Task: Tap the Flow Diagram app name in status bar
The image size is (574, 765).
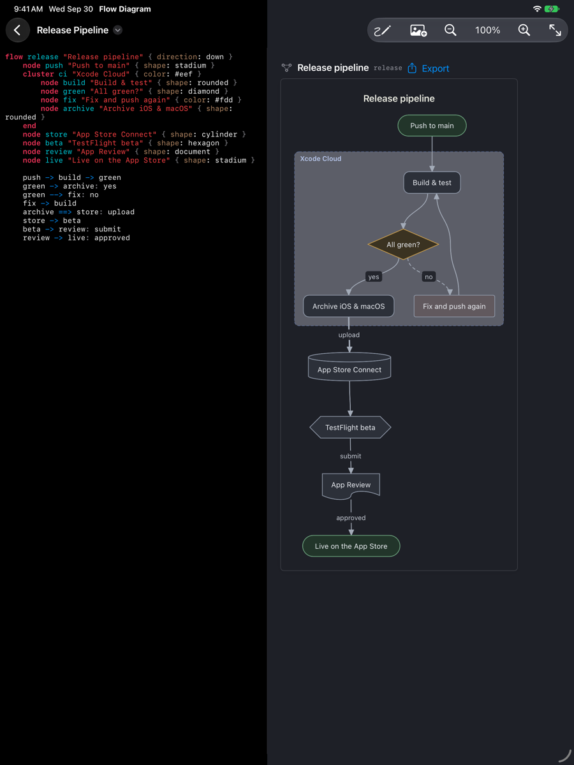Action: click(x=125, y=9)
